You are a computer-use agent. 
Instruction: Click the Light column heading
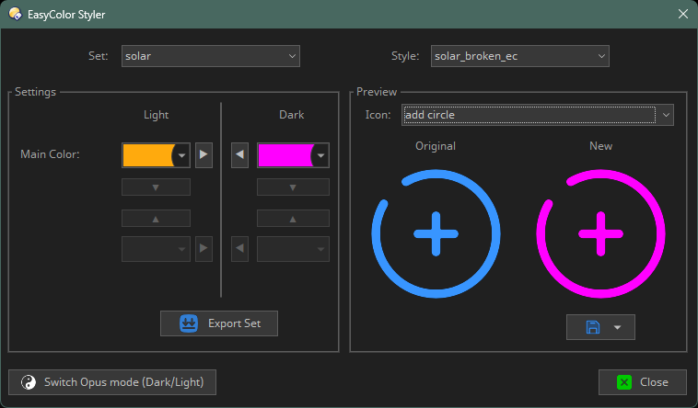pyautogui.click(x=156, y=115)
